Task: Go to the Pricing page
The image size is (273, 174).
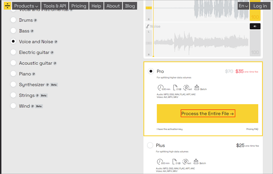Action: (x=79, y=6)
